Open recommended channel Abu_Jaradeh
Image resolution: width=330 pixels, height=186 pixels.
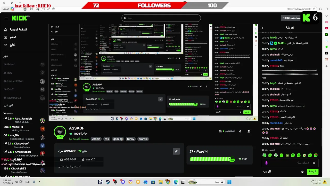(24, 120)
